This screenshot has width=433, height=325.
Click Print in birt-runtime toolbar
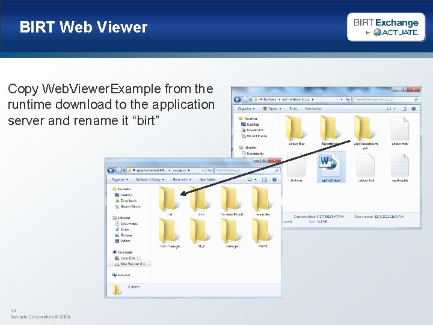click(x=293, y=109)
